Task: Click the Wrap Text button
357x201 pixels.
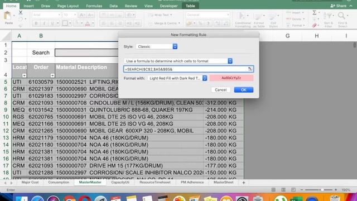Action: [x=160, y=15]
